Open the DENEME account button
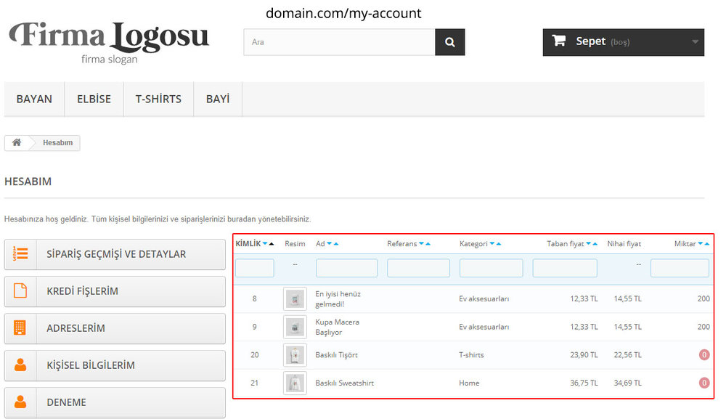This screenshot has height=419, width=726. (115, 402)
